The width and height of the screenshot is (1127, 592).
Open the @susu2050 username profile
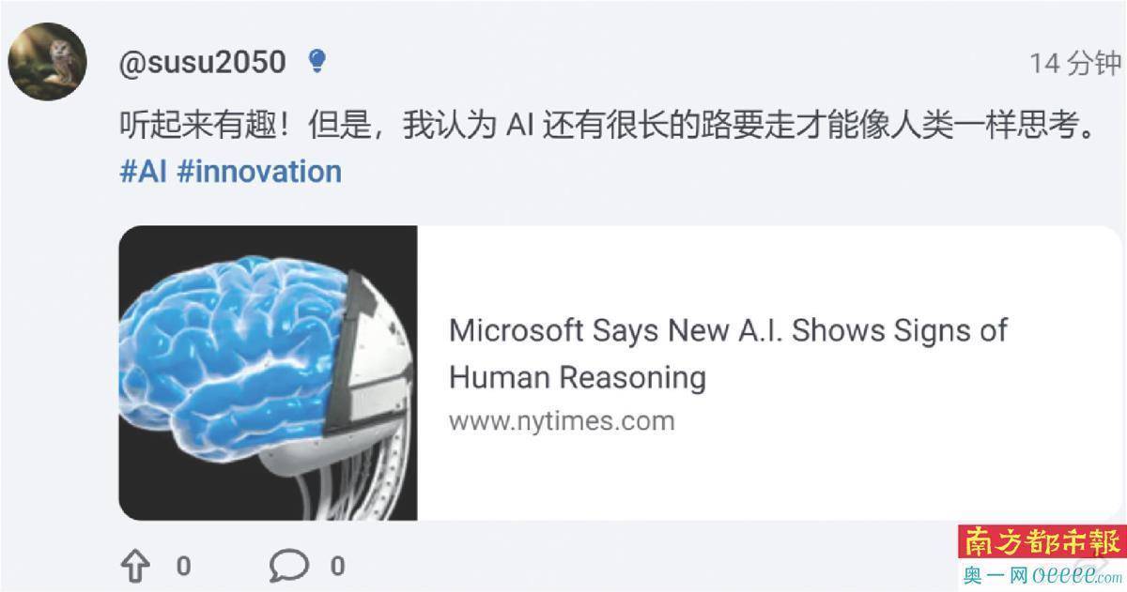[203, 62]
